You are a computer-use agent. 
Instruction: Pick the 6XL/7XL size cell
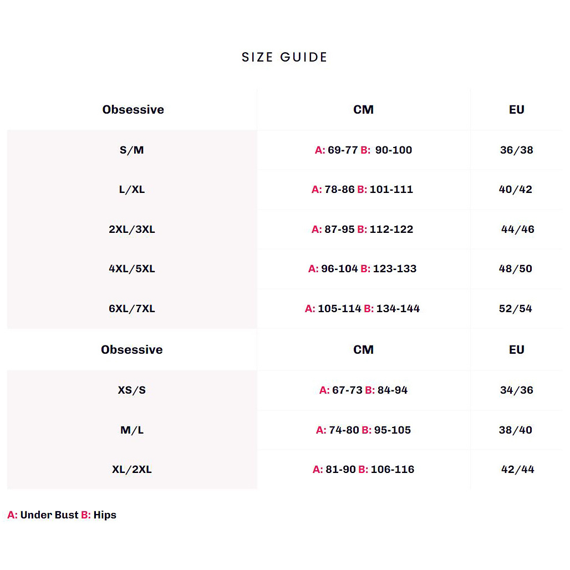click(132, 308)
